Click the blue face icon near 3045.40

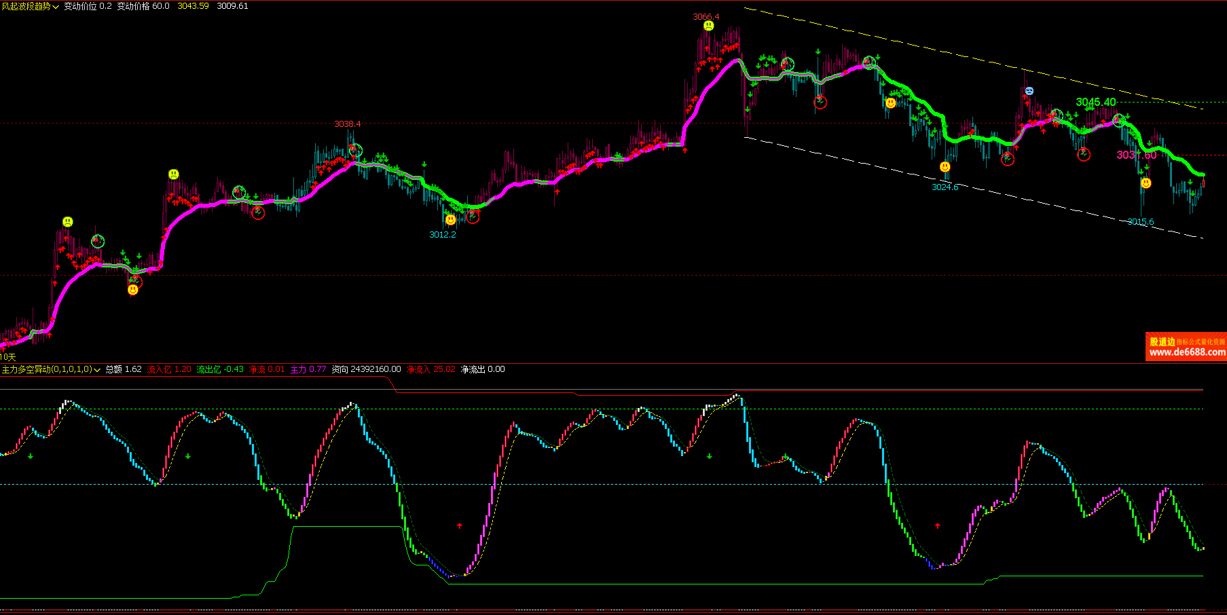(x=1029, y=91)
